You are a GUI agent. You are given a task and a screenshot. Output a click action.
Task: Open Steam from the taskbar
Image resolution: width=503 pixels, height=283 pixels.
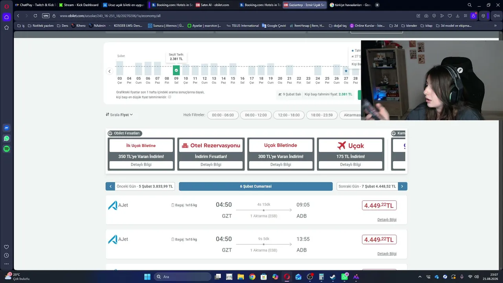point(333,277)
